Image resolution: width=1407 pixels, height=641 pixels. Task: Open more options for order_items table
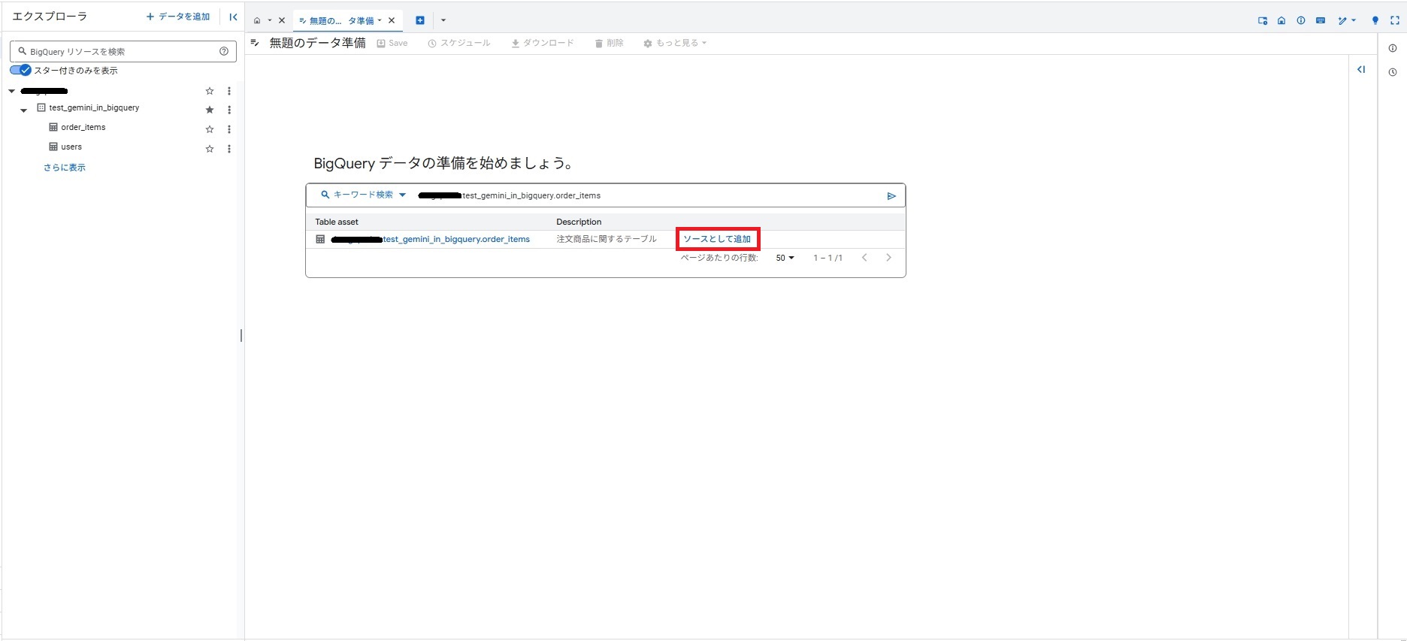[x=229, y=129]
